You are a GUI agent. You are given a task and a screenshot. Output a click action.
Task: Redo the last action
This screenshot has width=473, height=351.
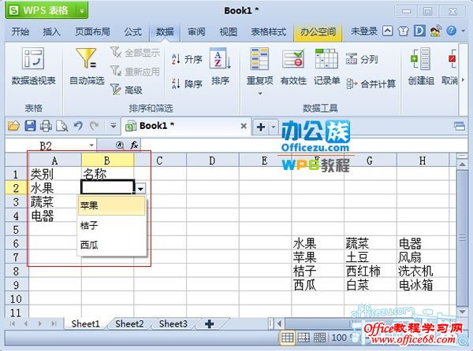coord(95,126)
